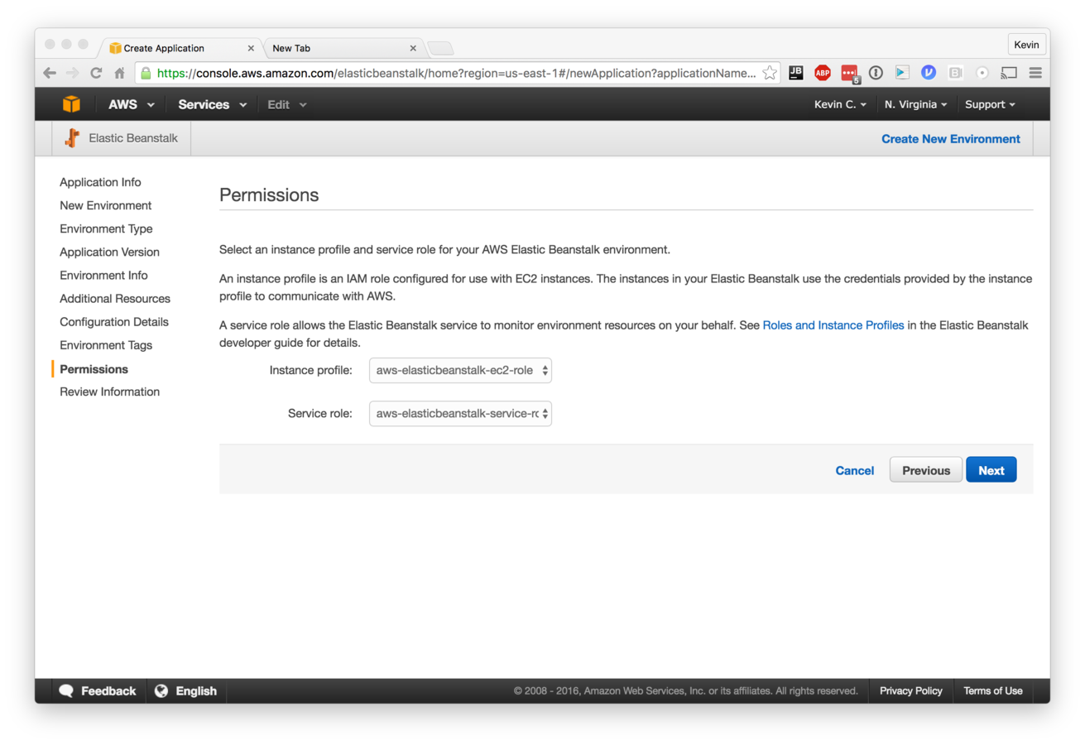The height and width of the screenshot is (745, 1085).
Task: Close the Create Application tab
Action: click(x=251, y=48)
